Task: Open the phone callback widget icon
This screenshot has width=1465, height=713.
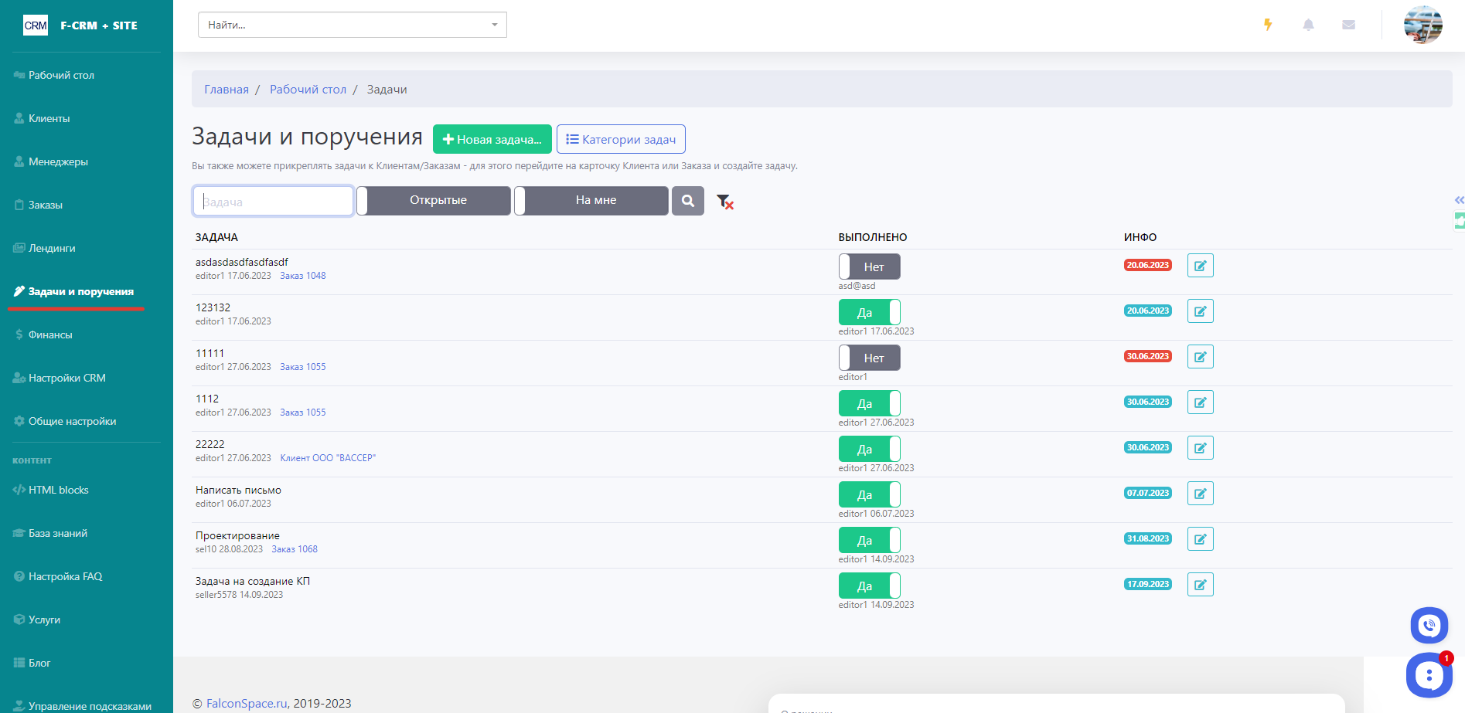Action: pos(1429,625)
